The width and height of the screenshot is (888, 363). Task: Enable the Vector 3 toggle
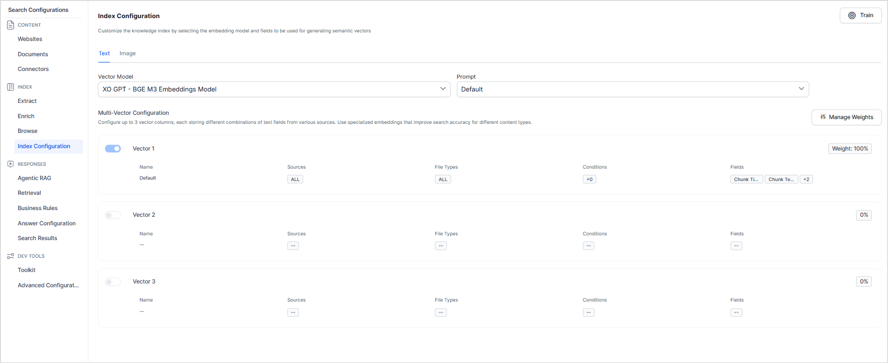pyautogui.click(x=113, y=282)
